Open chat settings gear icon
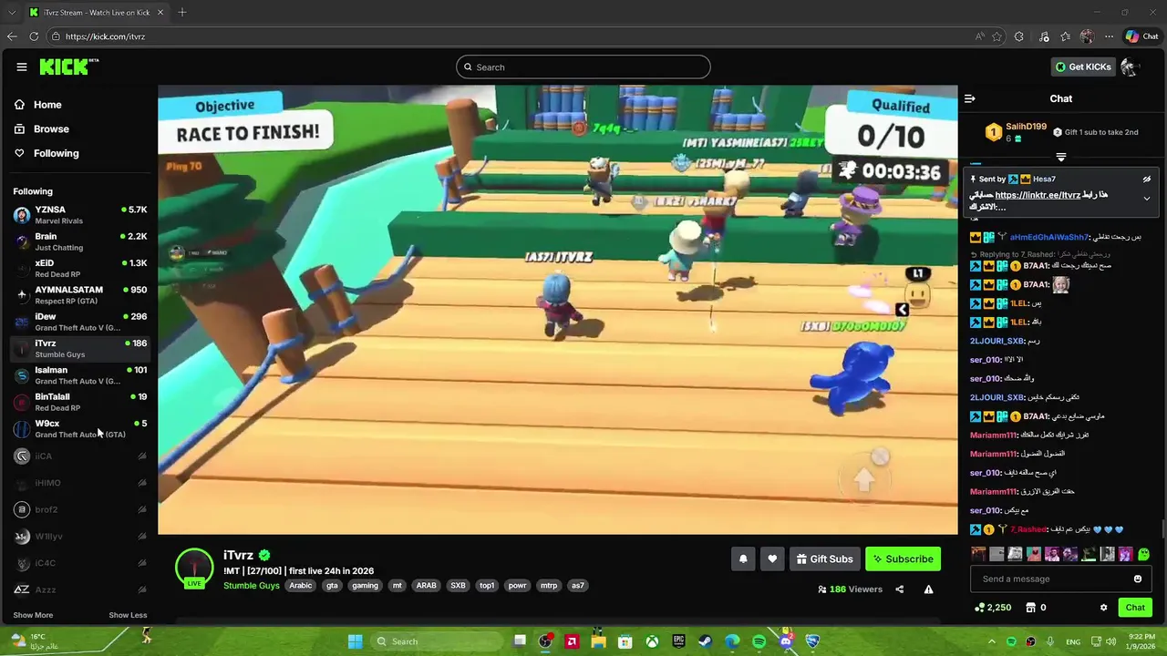Viewport: 1167px width, 656px height. coord(1103,608)
